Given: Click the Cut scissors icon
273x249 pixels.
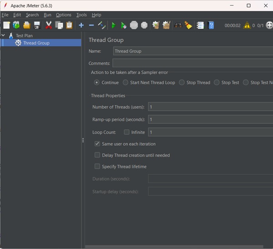Looking at the screenshot, I should click(49, 25).
